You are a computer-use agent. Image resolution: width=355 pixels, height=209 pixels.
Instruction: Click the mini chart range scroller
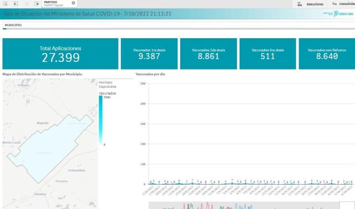tap(244, 206)
